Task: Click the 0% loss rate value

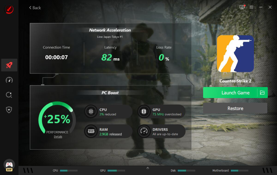Action: point(164,58)
